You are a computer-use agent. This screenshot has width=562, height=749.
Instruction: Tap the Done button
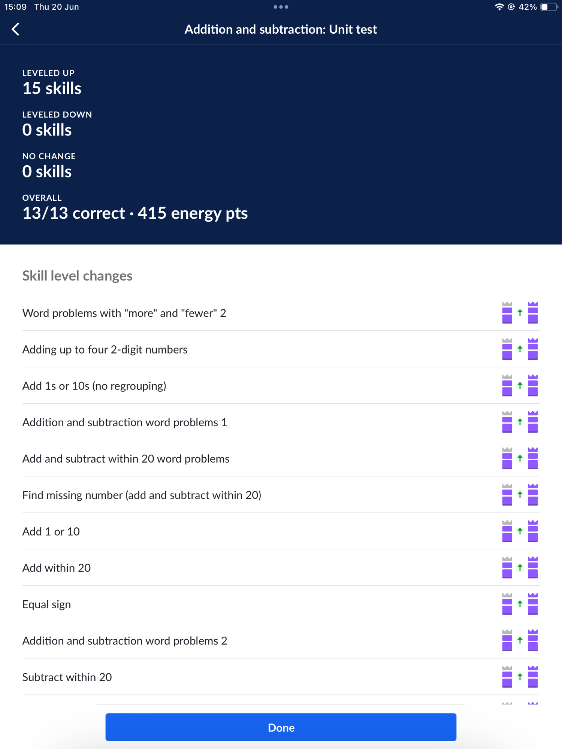click(x=281, y=727)
